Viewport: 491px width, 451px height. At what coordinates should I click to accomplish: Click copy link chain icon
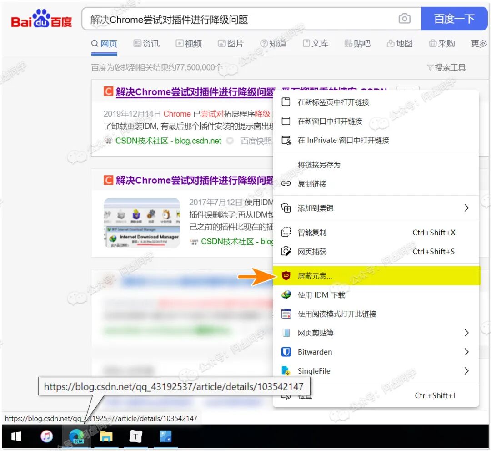[x=286, y=184]
